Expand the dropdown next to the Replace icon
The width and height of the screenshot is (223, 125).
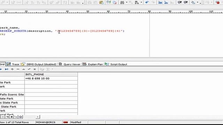coord(141,2)
